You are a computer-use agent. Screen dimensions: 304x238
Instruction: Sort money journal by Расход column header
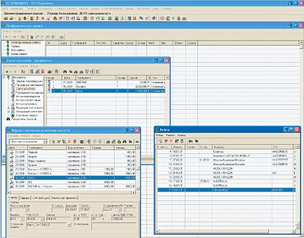click(x=125, y=147)
